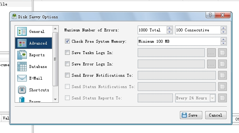Image resolution: width=239 pixels, height=133 pixels.
Task: Click the Save Error Logs path field
Action: pos(171,64)
